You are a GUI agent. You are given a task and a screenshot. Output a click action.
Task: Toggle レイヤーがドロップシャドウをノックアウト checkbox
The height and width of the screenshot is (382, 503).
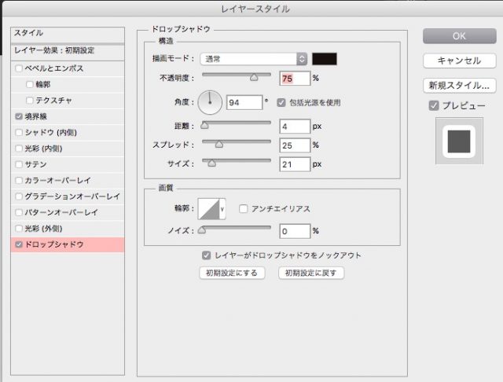206,255
